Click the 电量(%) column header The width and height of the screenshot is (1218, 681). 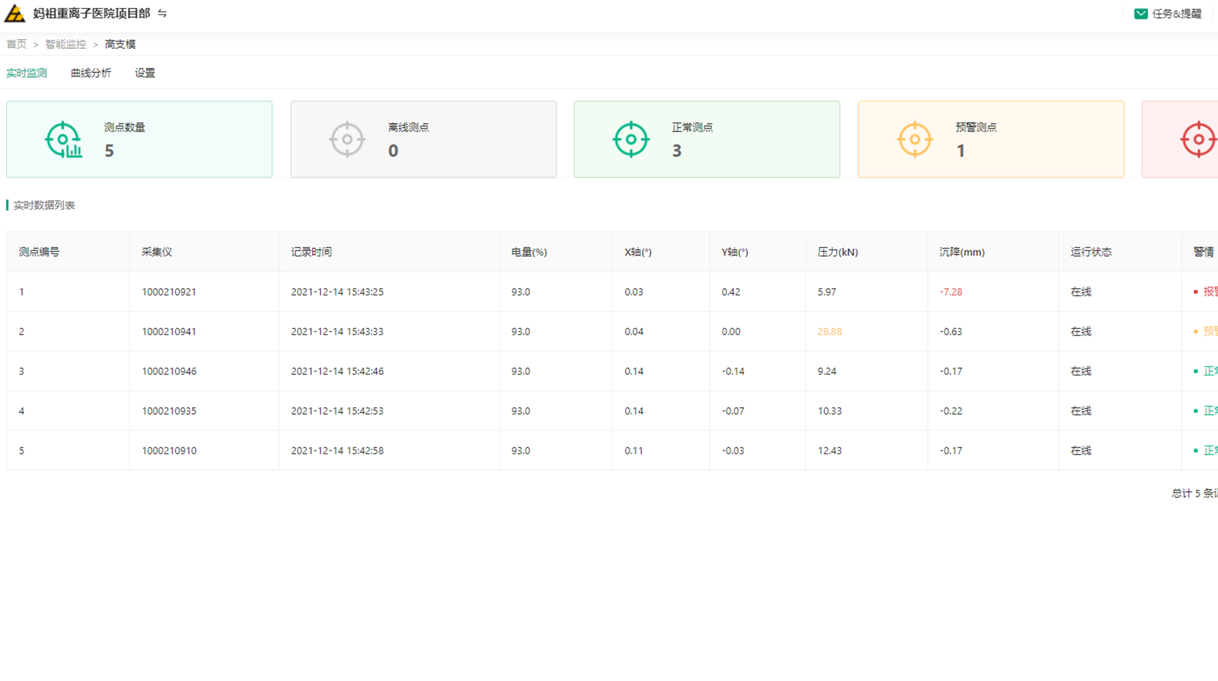coord(529,252)
